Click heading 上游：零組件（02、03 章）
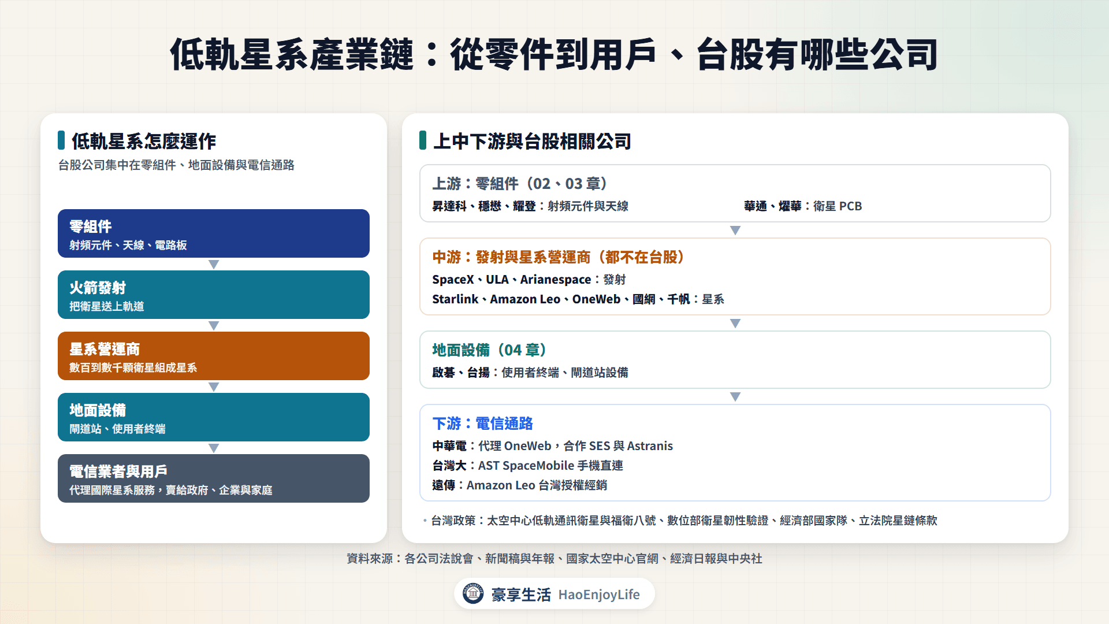 coord(520,184)
